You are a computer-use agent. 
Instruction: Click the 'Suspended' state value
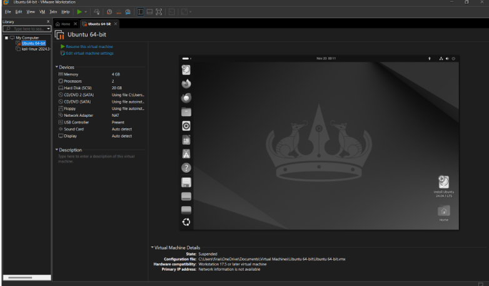[x=208, y=254]
